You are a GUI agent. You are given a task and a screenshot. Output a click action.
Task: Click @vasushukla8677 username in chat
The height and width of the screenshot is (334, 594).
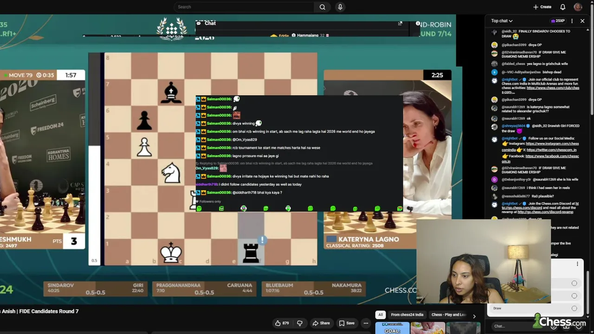[x=517, y=196]
